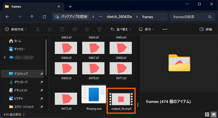This screenshot has height=118, width=218.
Task: Click the Share icon in toolbar
Action: pos(87,29)
